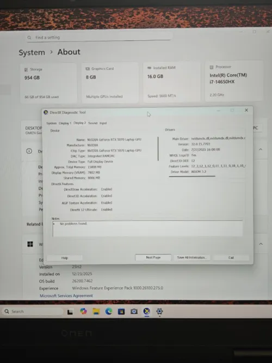The height and width of the screenshot is (363, 272).
Task: Click the Next Page button
Action: (x=153, y=257)
